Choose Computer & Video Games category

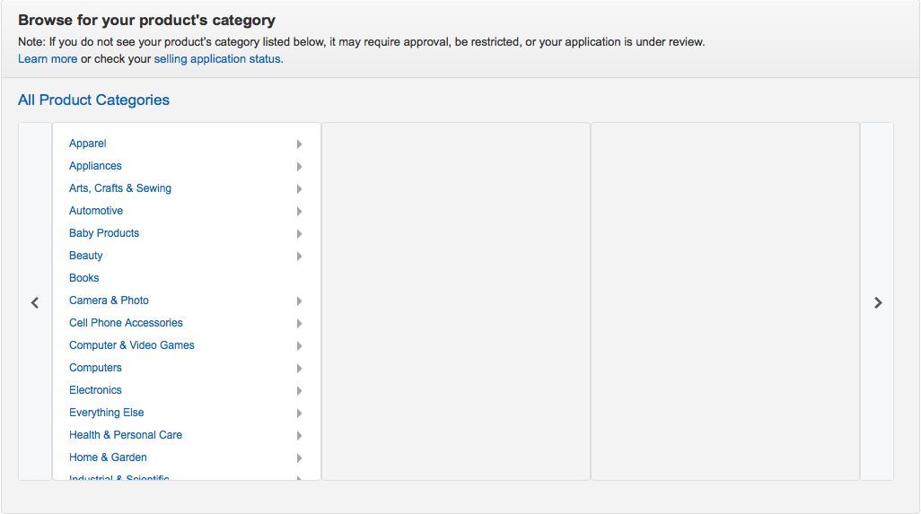pyautogui.click(x=132, y=345)
